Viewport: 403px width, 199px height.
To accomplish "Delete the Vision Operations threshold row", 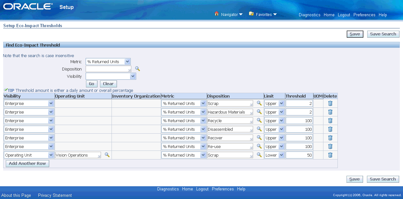I will pyautogui.click(x=330, y=155).
